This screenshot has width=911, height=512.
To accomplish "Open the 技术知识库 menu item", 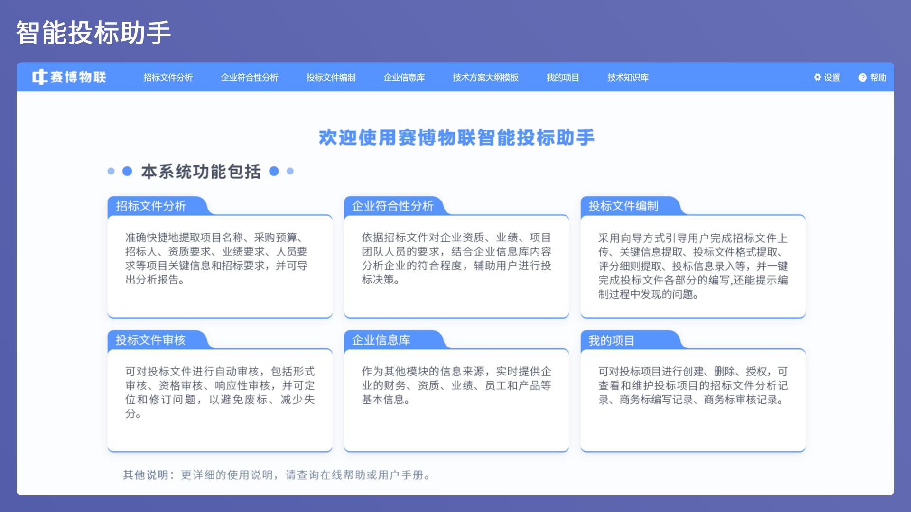I will point(628,77).
